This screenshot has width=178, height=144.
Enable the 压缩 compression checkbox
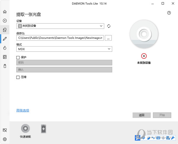tap(18, 77)
